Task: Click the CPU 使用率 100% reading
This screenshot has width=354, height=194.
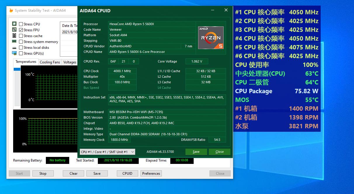Action: pos(277,65)
